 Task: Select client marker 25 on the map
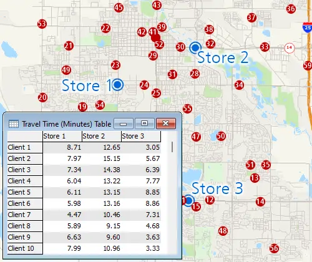[x=156, y=93]
